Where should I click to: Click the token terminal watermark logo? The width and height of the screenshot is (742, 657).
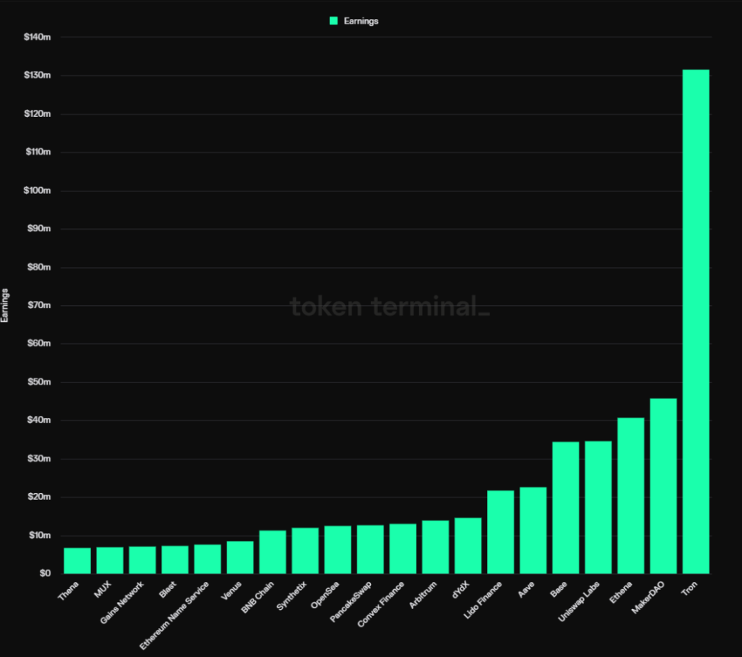(x=389, y=307)
